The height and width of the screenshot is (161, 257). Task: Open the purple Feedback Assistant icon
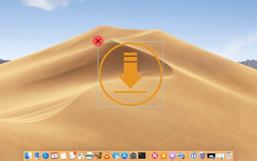point(172,155)
